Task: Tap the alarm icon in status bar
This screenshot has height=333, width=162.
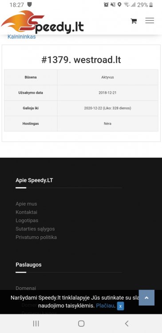Action: coord(106,5)
